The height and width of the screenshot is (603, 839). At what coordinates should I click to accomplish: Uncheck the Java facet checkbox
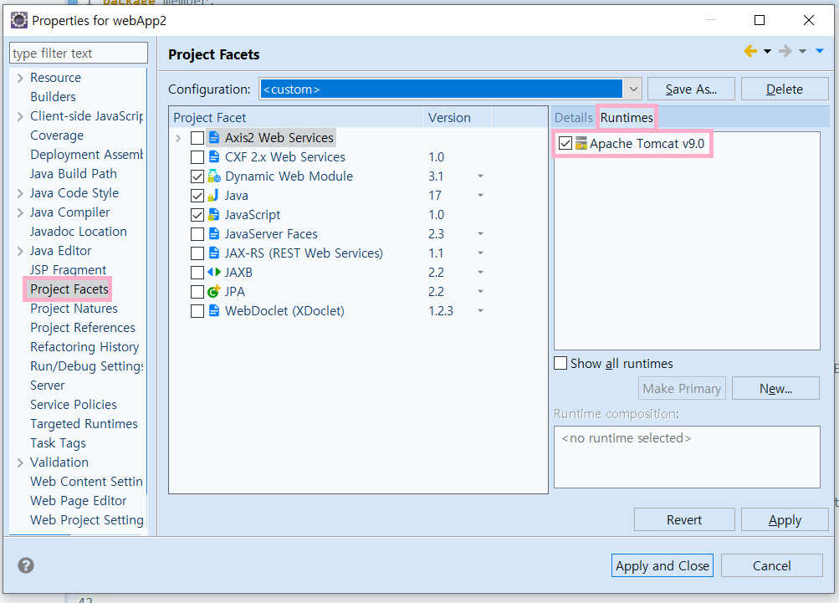pyautogui.click(x=197, y=196)
